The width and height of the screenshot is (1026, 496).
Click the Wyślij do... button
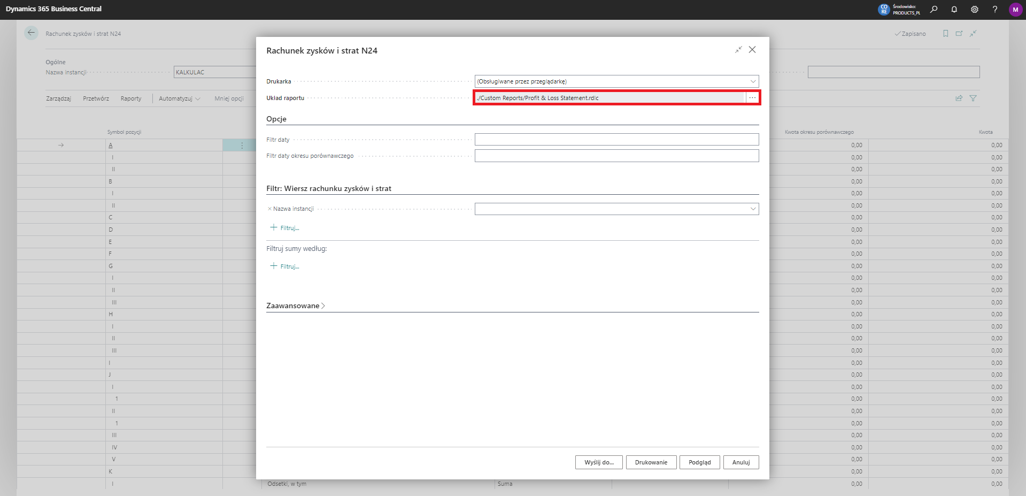click(x=599, y=462)
